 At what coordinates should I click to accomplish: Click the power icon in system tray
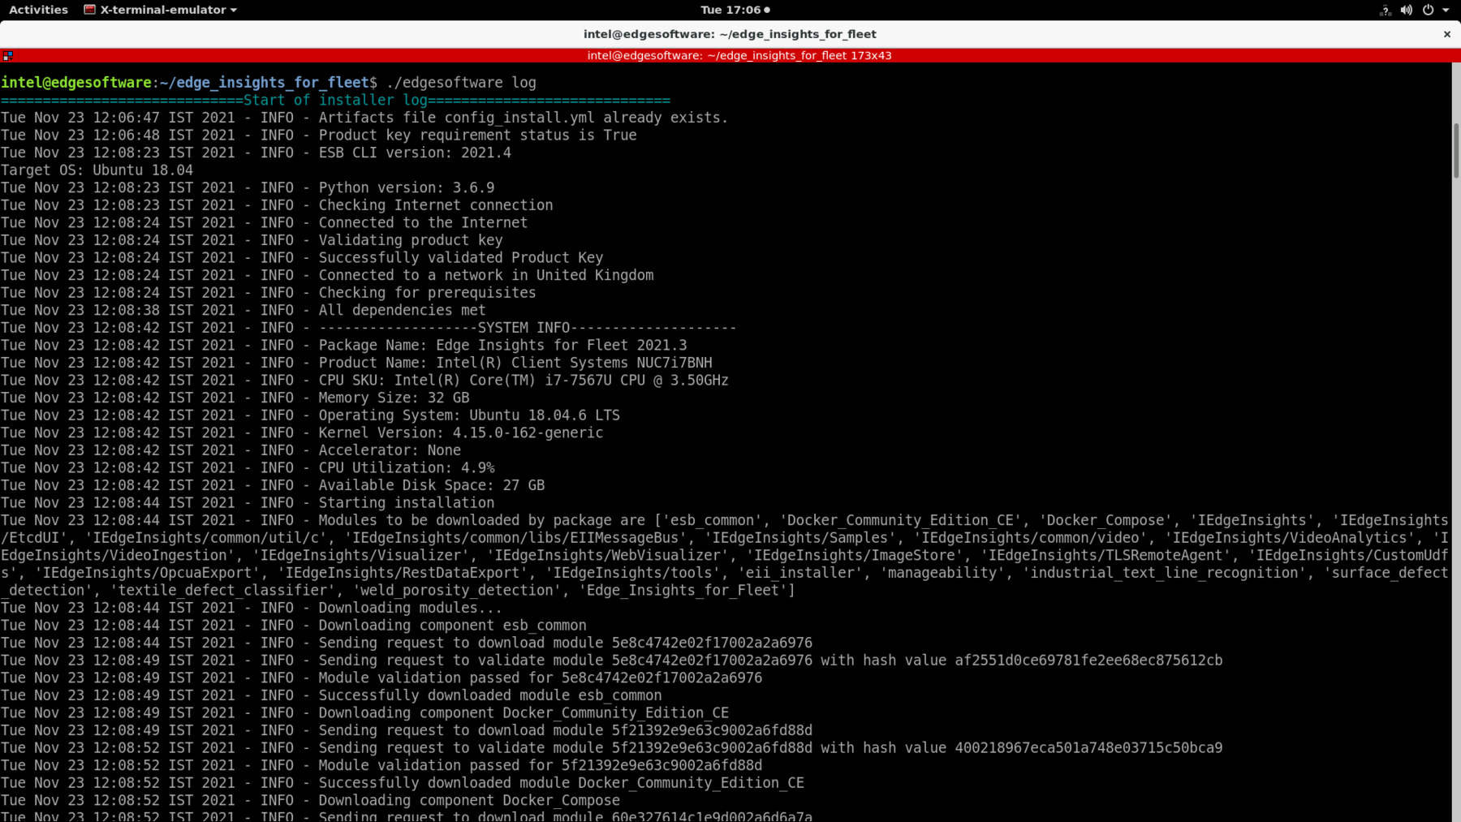pos(1429,10)
